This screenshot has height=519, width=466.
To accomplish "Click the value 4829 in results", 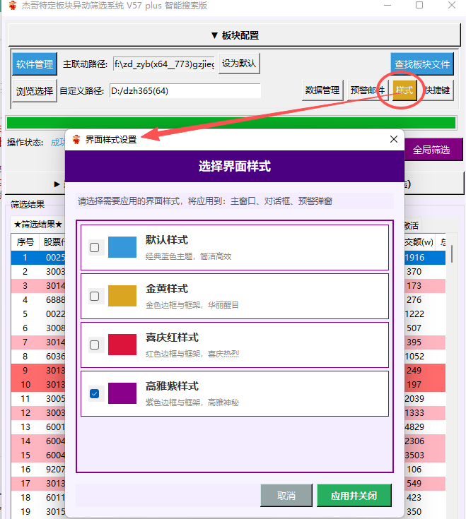I will coord(414,427).
